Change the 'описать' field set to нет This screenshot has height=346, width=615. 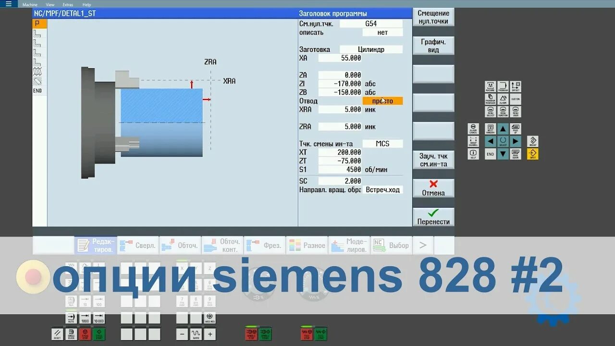pyautogui.click(x=382, y=32)
